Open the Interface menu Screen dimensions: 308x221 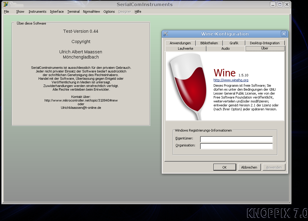[x=57, y=12]
